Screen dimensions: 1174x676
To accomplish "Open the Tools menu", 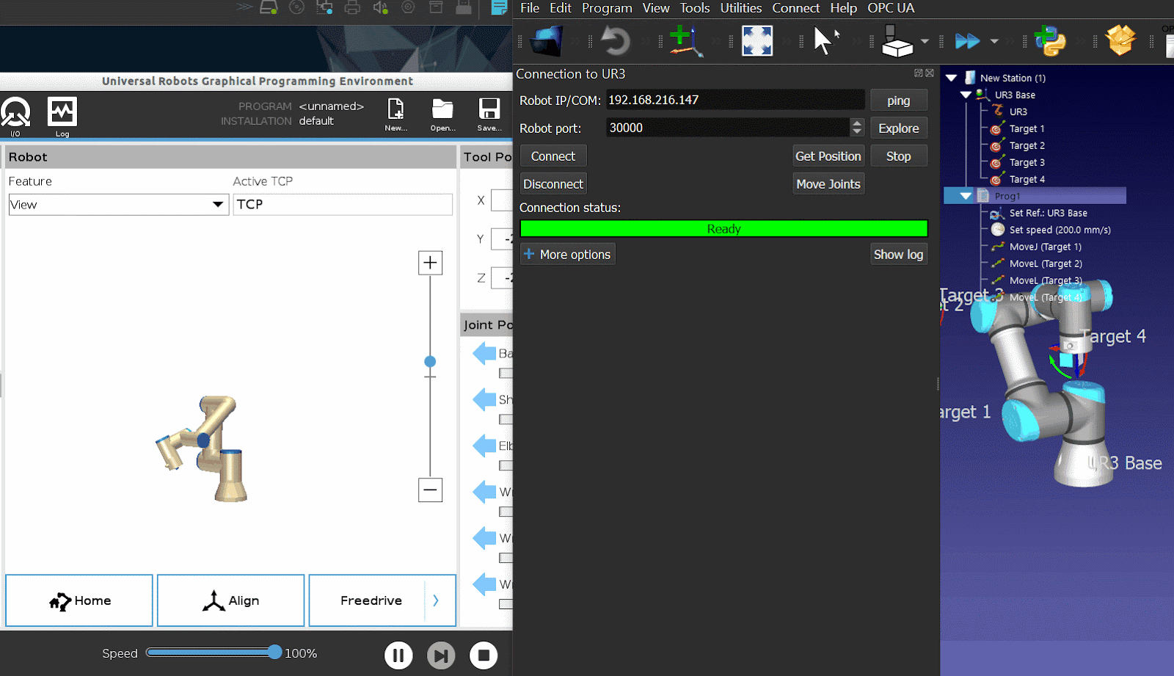I will 695,8.
